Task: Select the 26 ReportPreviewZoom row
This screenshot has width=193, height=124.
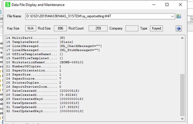Action: (x=33, y=87)
